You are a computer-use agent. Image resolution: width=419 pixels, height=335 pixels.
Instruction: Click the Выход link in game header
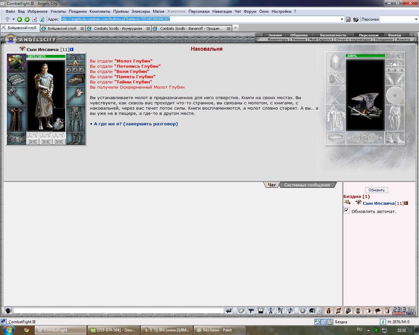pyautogui.click(x=394, y=35)
